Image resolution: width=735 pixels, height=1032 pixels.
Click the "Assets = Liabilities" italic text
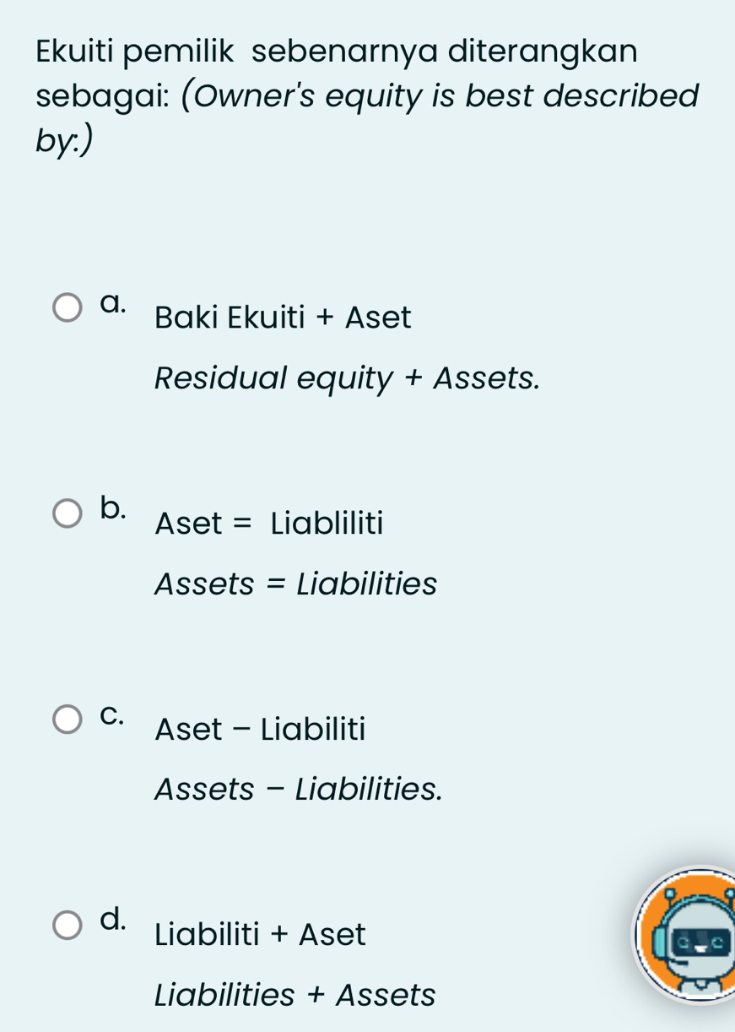[x=295, y=584]
